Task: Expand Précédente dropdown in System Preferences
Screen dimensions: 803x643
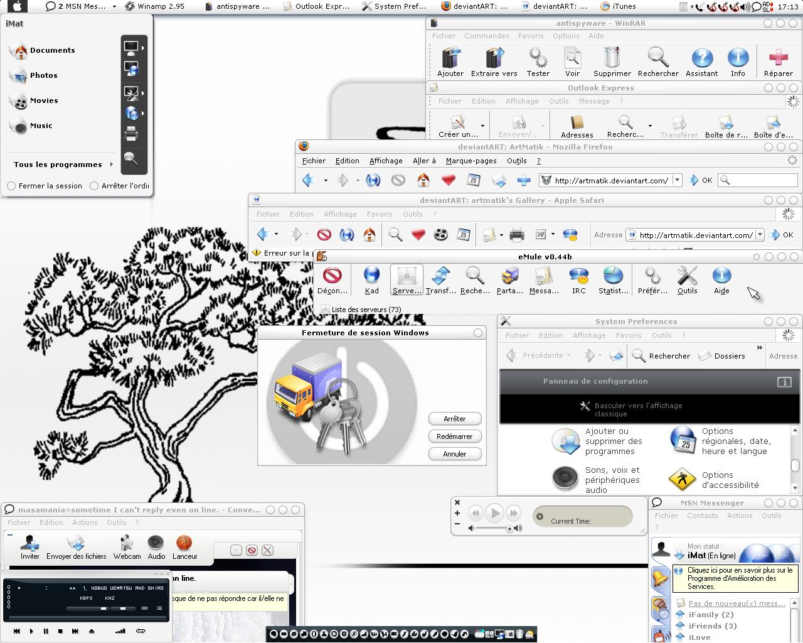Action: pos(569,356)
